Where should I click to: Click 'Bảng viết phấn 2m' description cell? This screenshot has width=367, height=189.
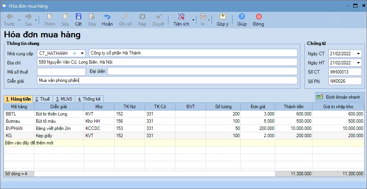click(x=59, y=128)
